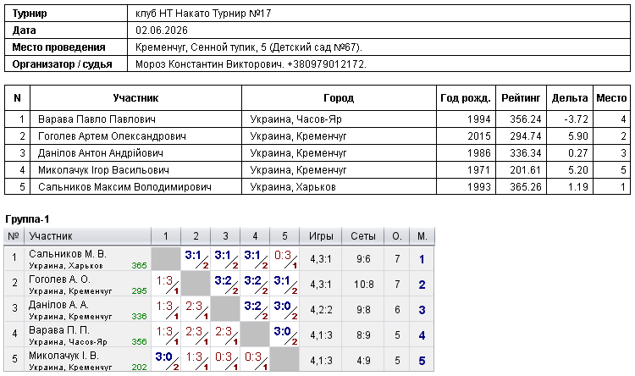Click rating value 356.24
The width and height of the screenshot is (635, 376).
tap(526, 119)
